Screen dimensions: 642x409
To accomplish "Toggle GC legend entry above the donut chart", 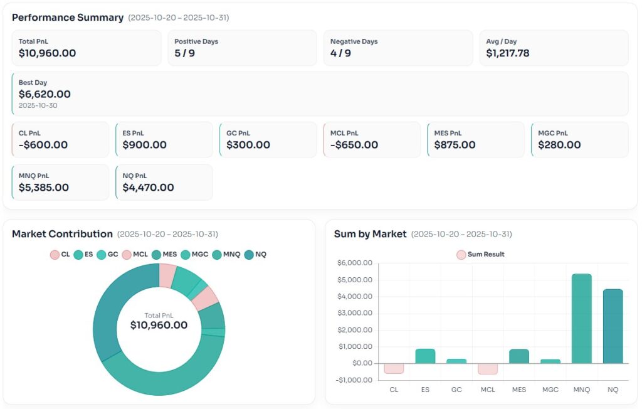I will (107, 254).
